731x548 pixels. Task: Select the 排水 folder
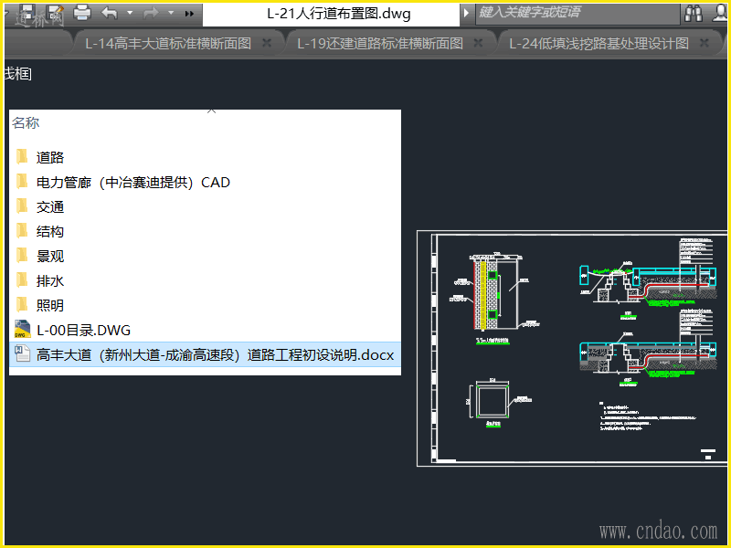[205, 281]
